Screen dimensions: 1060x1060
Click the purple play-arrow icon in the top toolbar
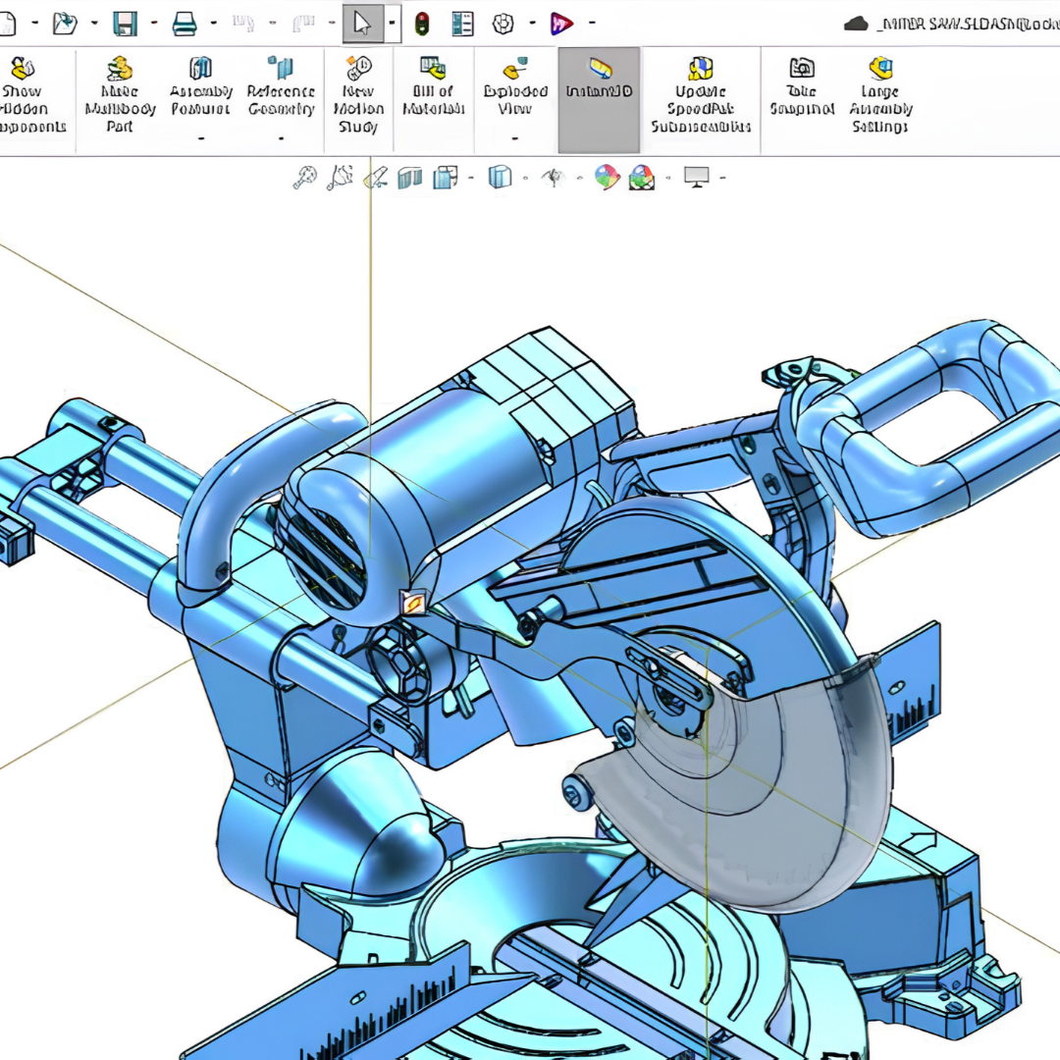pos(561,24)
